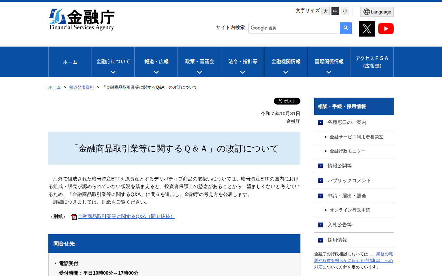Click the arrow icon beside 申請・届出・照会
The width and height of the screenshot is (442, 276).
[x=320, y=196]
